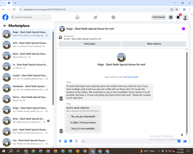Open the Chrome three-dot menu
Screen dimensions: 193x154
pos(190,10)
